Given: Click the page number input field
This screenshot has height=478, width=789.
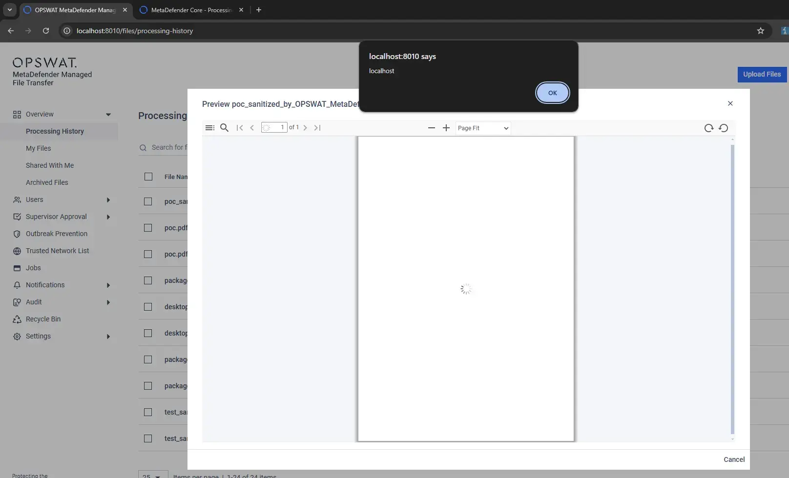Looking at the screenshot, I should pyautogui.click(x=274, y=127).
